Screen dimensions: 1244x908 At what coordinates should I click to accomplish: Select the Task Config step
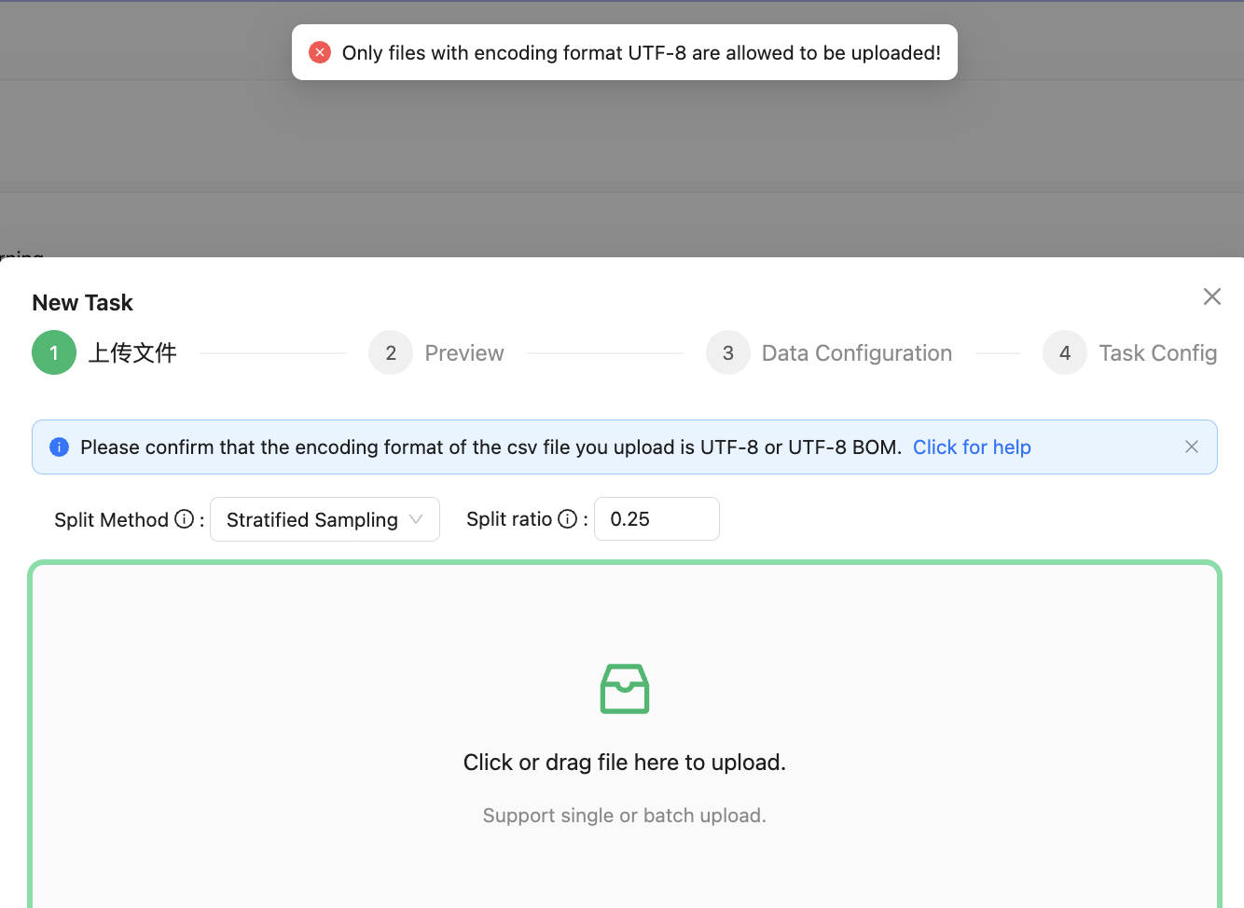click(x=1157, y=353)
